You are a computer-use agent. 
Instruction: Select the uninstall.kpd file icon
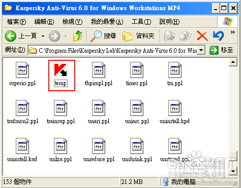[x=175, y=108]
